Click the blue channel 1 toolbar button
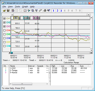 click(x=53, y=11)
